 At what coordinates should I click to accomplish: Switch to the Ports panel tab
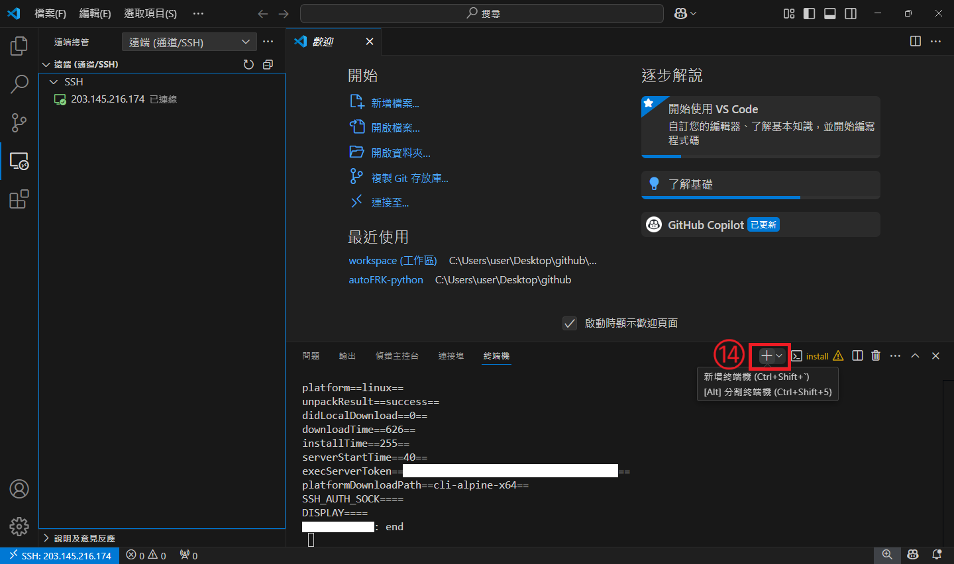451,356
